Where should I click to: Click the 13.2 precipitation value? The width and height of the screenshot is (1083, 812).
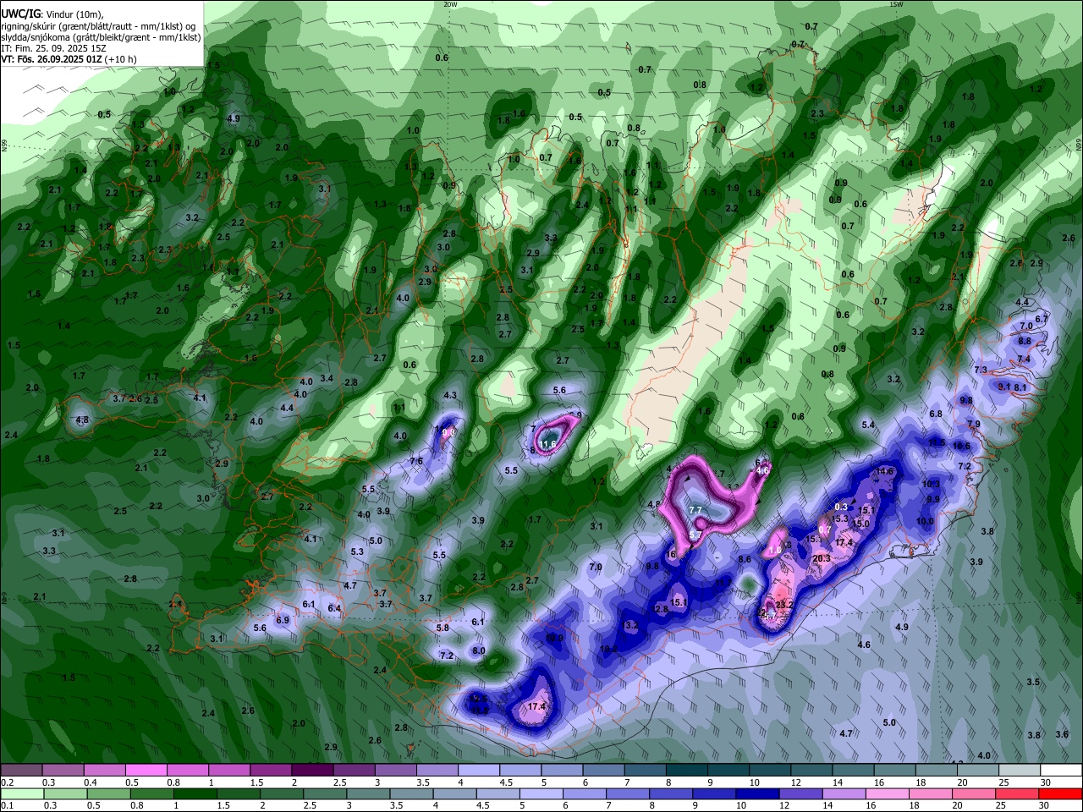tap(630, 625)
